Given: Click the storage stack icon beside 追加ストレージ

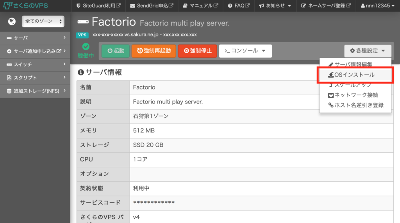Looking at the screenshot, I should coord(9,91).
